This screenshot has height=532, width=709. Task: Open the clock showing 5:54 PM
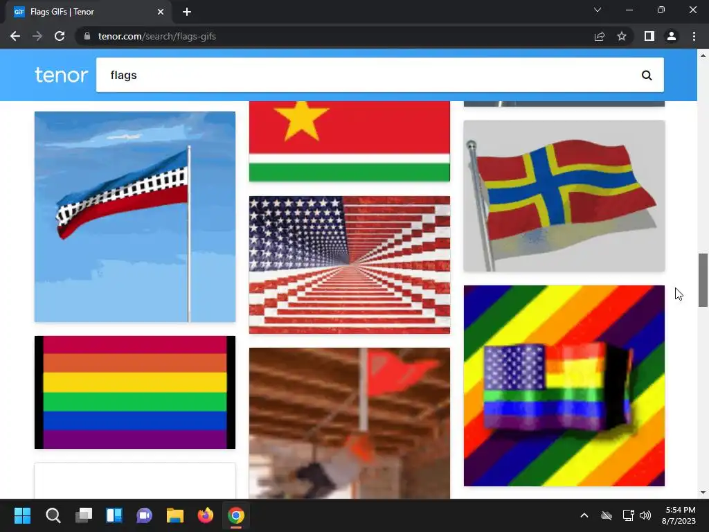[x=679, y=515]
